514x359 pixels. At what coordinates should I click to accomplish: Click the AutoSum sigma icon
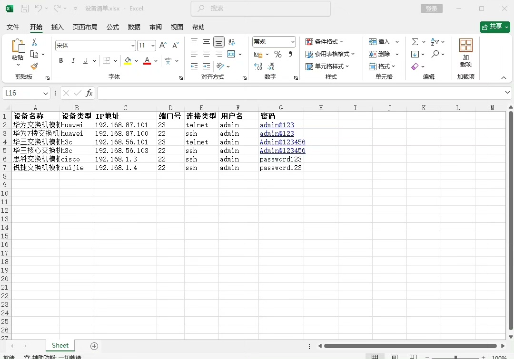click(415, 42)
